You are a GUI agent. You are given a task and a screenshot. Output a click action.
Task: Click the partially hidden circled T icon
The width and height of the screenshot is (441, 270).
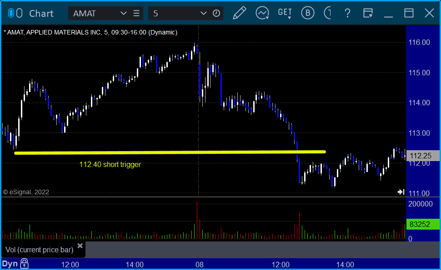click(x=327, y=13)
